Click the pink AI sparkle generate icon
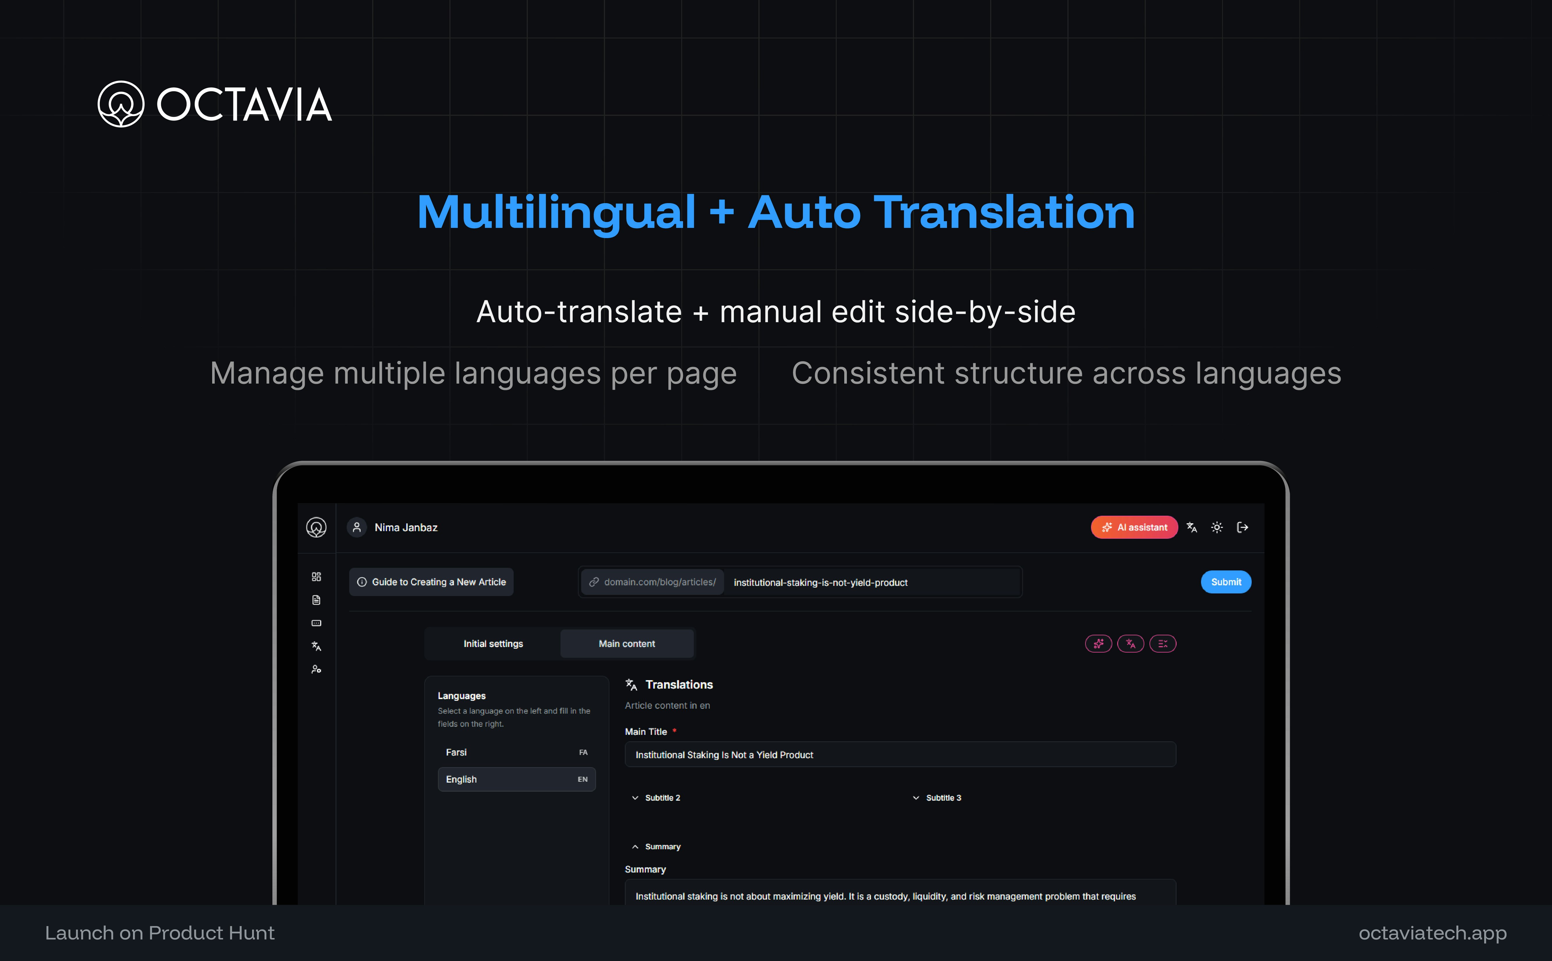Image resolution: width=1552 pixels, height=961 pixels. (1098, 644)
